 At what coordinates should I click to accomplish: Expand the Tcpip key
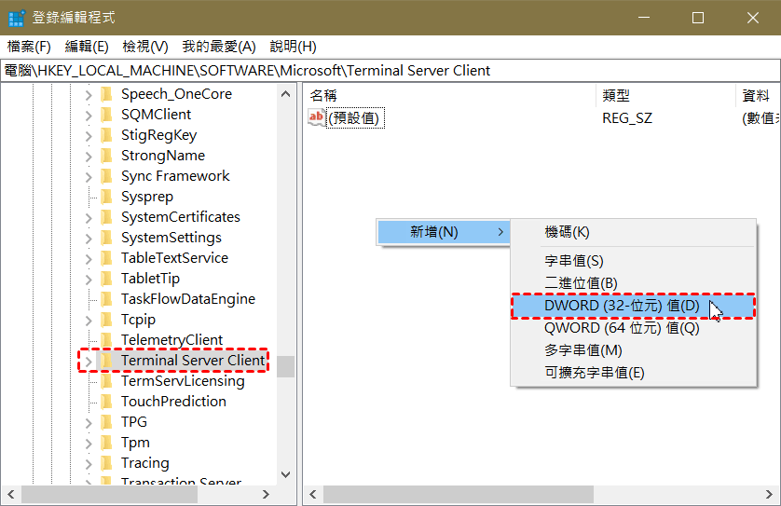[x=89, y=321]
